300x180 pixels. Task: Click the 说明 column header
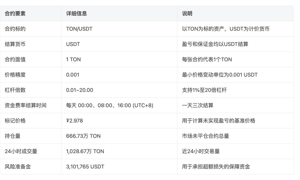click(x=187, y=13)
